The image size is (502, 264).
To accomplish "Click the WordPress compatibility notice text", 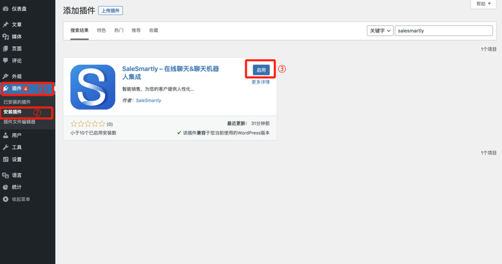I will pyautogui.click(x=226, y=133).
